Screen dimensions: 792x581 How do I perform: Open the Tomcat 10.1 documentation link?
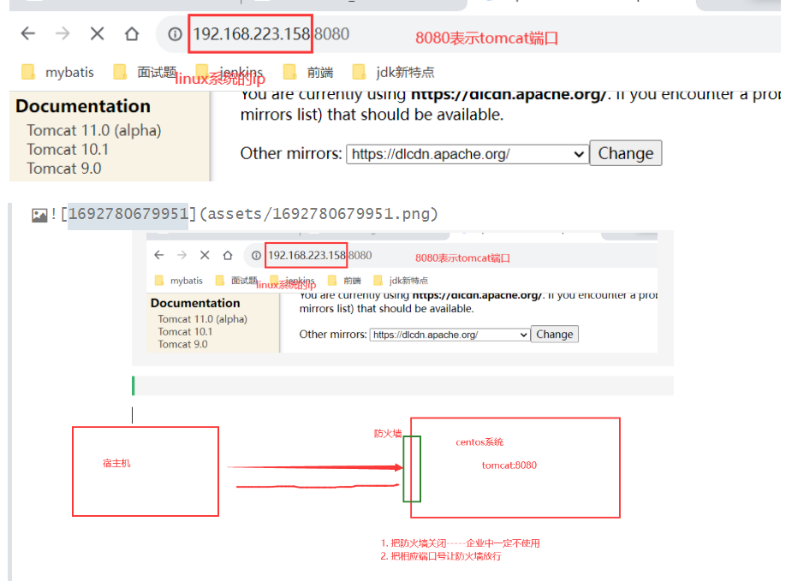(x=68, y=150)
